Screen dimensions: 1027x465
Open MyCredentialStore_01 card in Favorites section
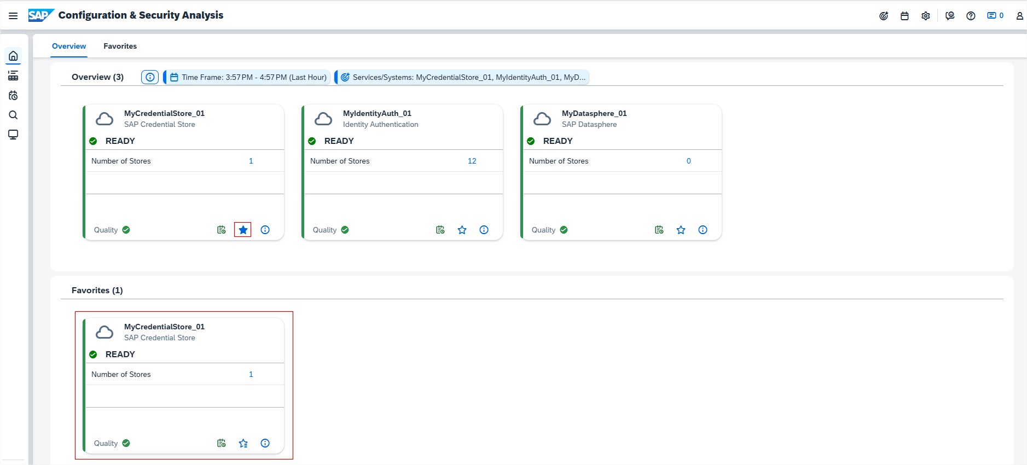[x=164, y=327]
